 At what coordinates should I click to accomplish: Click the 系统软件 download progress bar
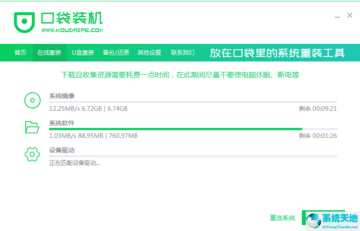pyautogui.click(x=193, y=129)
